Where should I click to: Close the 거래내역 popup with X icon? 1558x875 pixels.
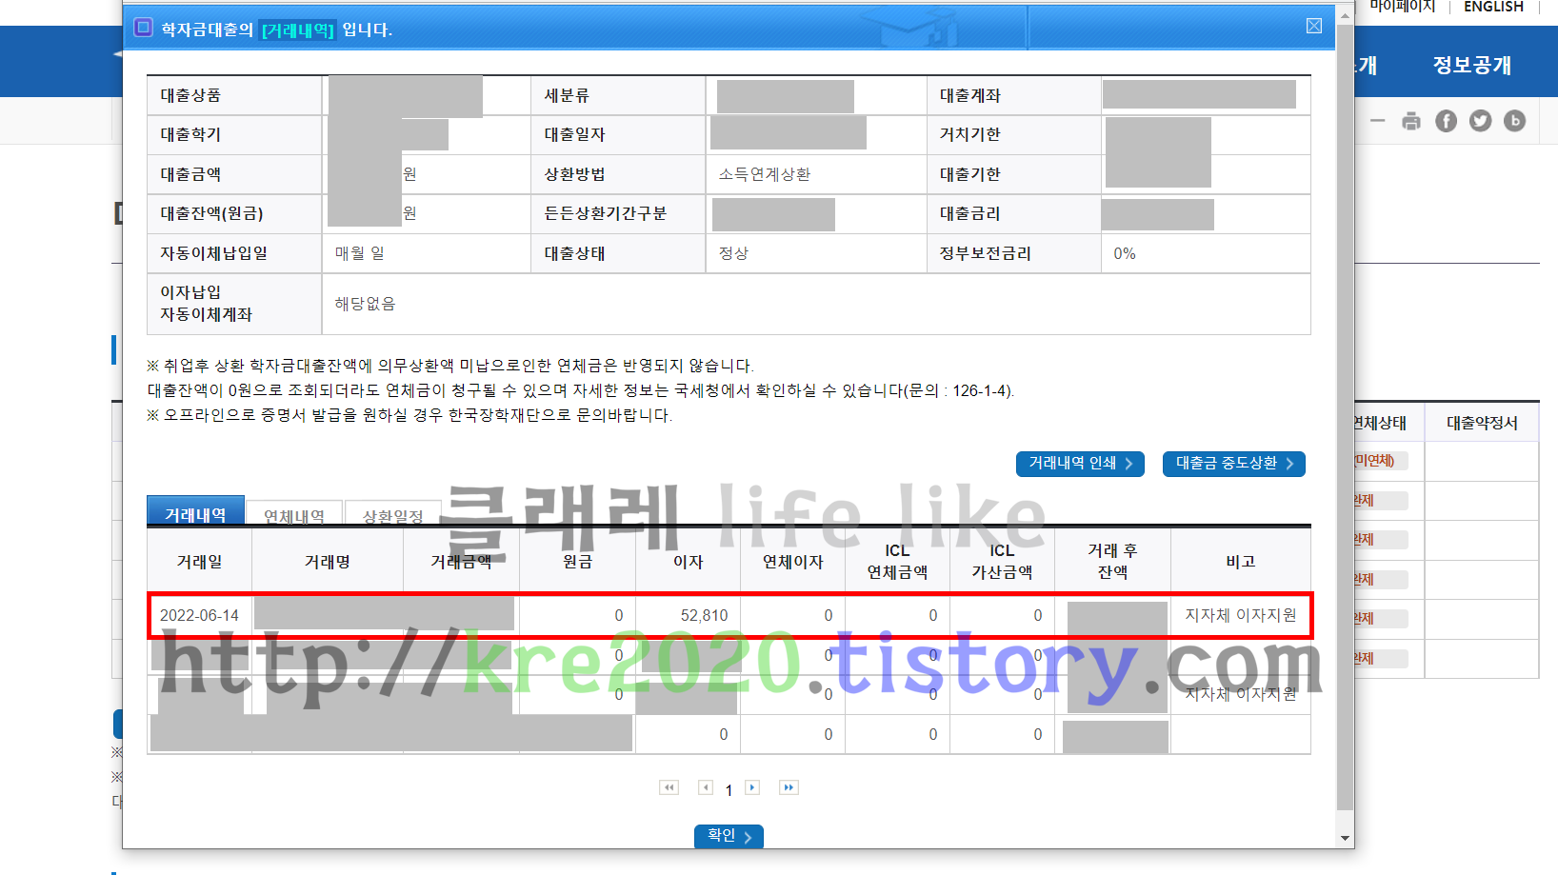(x=1314, y=26)
